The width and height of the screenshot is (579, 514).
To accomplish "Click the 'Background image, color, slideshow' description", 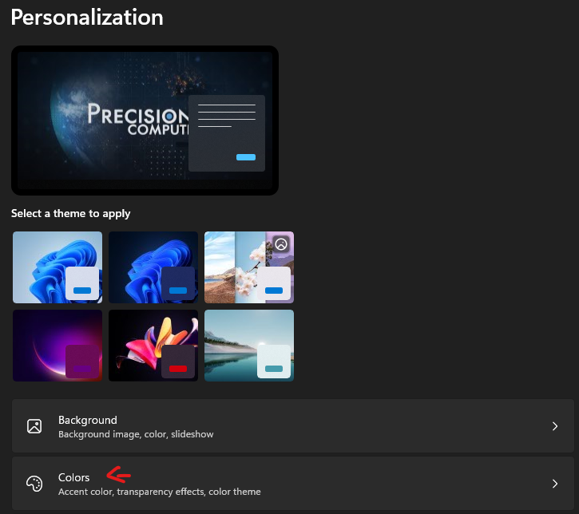I will click(x=136, y=434).
